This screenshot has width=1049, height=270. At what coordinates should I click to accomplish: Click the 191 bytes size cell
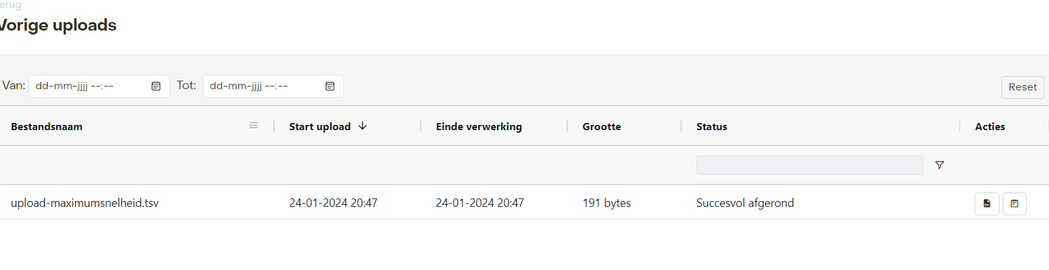(x=607, y=203)
